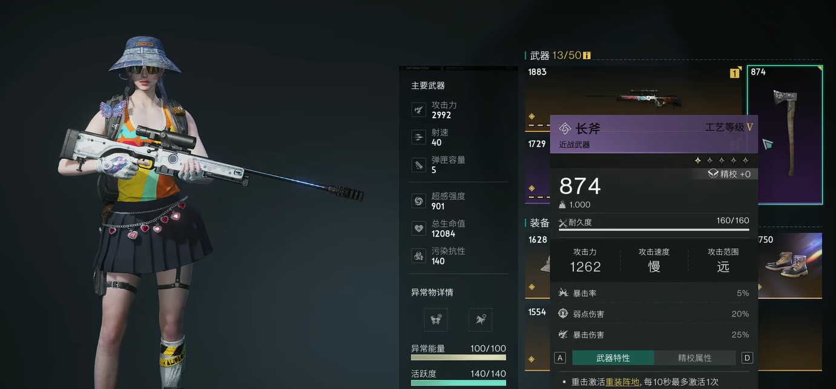Select the 1883 sniper rifle weapon slot
Image resolution: width=836 pixels, height=389 pixels.
[633, 98]
